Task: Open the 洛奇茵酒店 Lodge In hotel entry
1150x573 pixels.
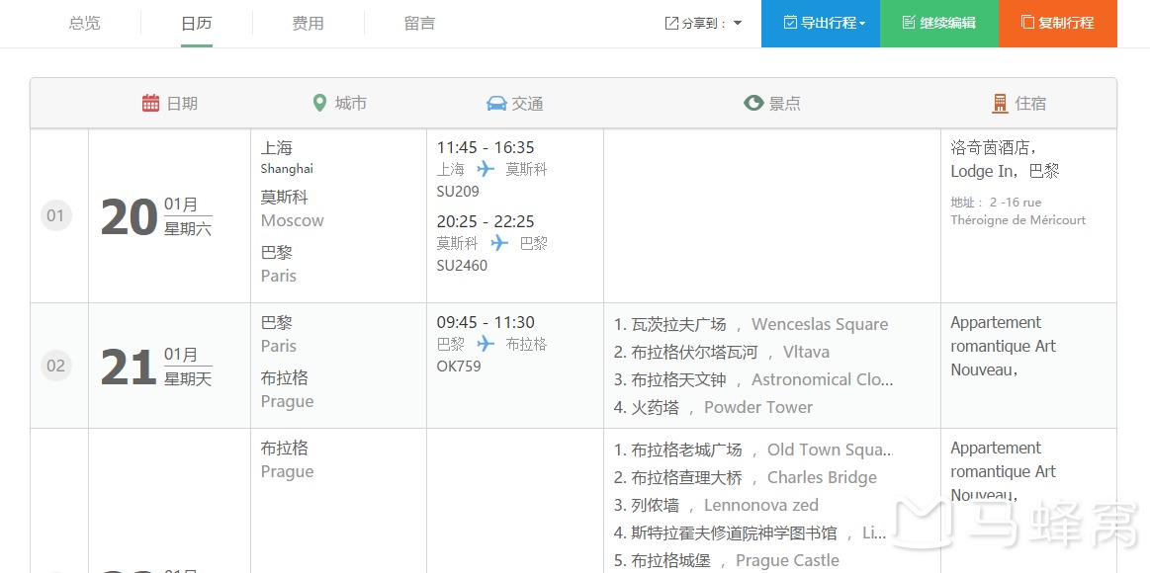Action: 1005,160
